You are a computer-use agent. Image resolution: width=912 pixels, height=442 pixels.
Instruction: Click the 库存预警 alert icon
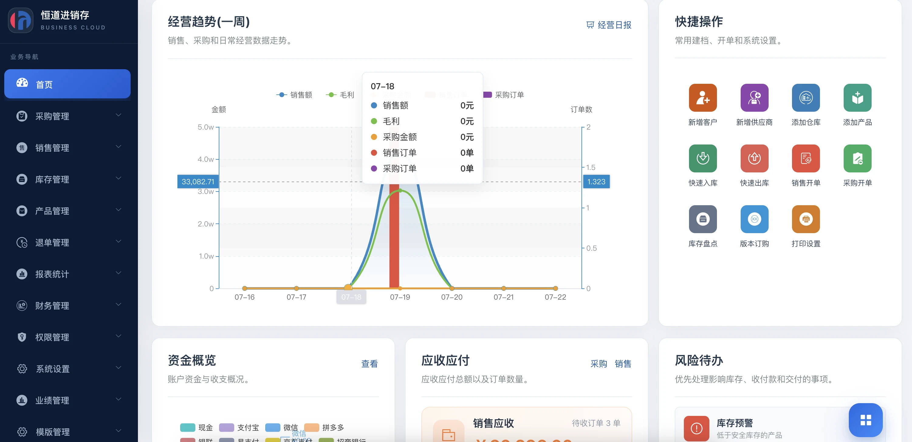pyautogui.click(x=696, y=428)
